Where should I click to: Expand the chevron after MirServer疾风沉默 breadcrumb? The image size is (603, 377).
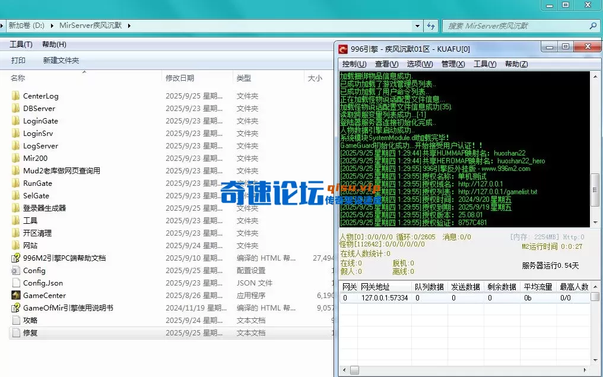[x=129, y=26]
